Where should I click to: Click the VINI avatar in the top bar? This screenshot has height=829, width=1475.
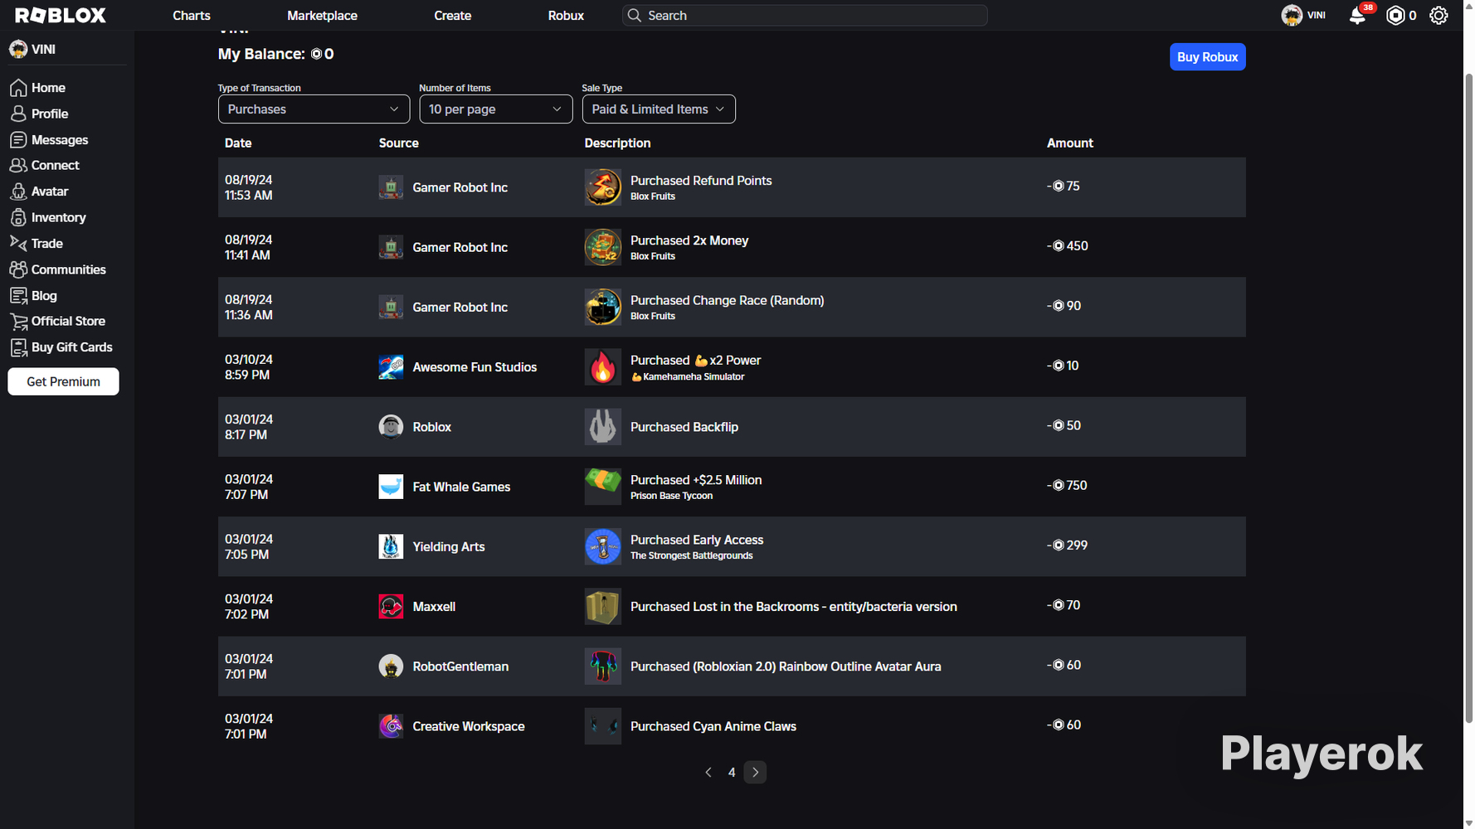coord(1292,15)
